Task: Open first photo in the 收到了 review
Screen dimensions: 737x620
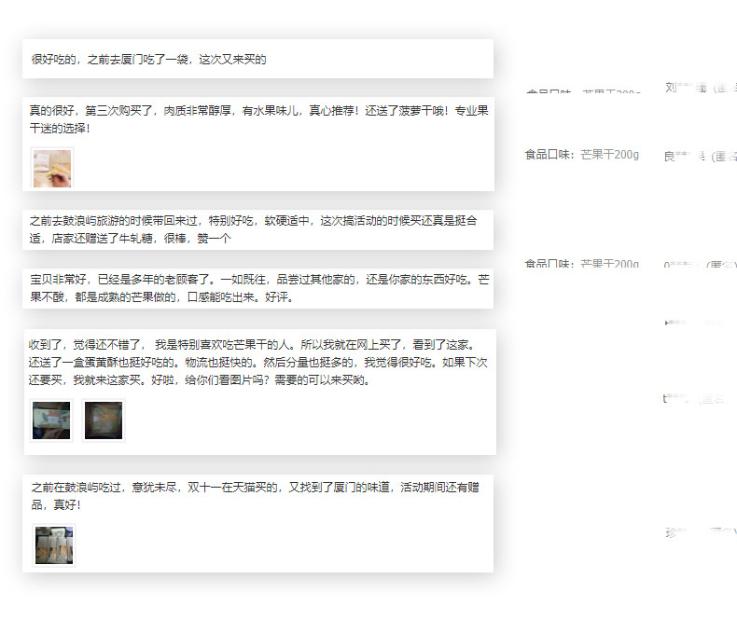Action: [x=51, y=420]
